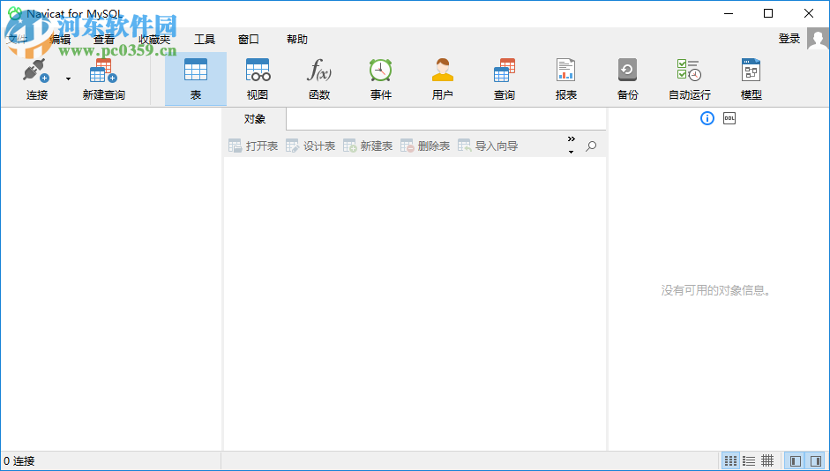
Task: Select the Table (表) toolbar icon
Action: pyautogui.click(x=195, y=70)
